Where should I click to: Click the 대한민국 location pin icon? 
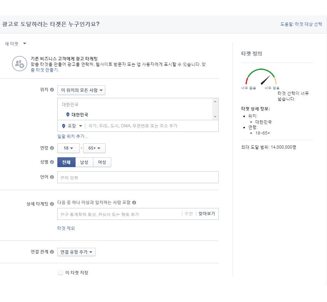tap(67, 115)
